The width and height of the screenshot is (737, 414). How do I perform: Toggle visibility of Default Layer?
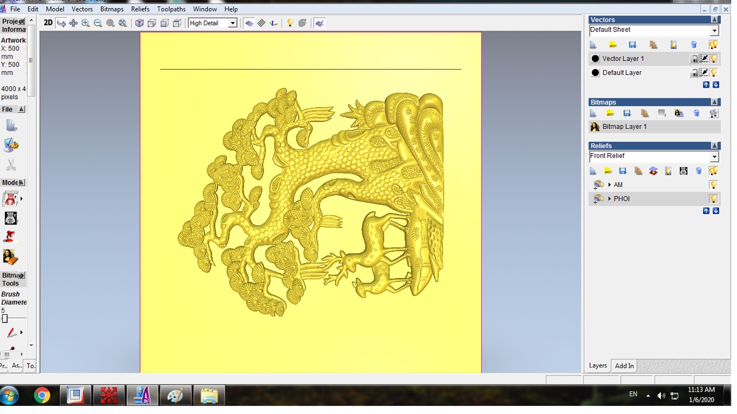714,73
